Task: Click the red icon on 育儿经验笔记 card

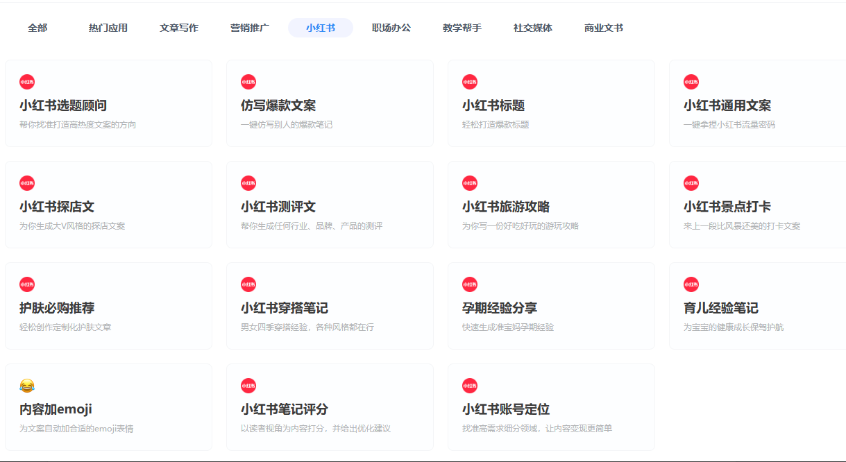Action: 691,284
